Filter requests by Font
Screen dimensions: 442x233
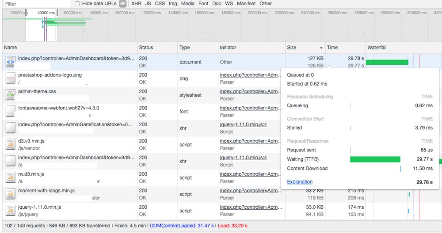click(203, 4)
